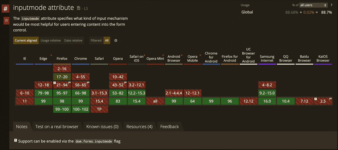Screen dimensions: 338x150
Task: Open the all users dropdown
Action: click(x=313, y=5)
